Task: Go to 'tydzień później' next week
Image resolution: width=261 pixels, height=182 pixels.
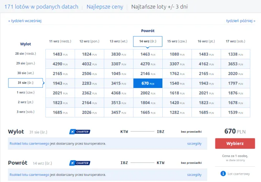Action: (241, 21)
